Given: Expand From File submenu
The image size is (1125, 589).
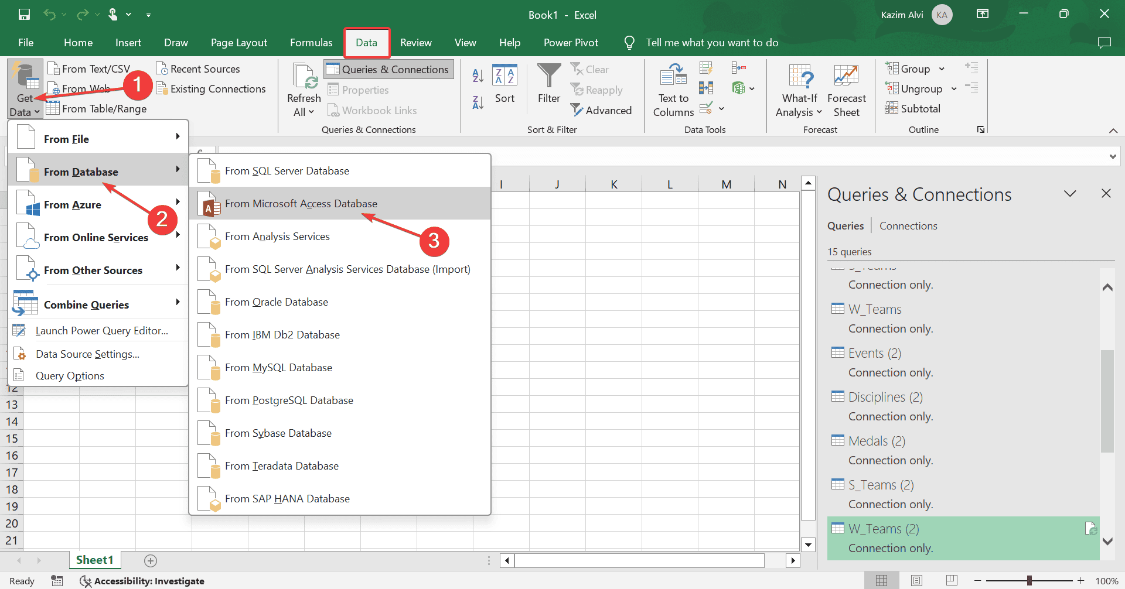Looking at the screenshot, I should tap(98, 139).
